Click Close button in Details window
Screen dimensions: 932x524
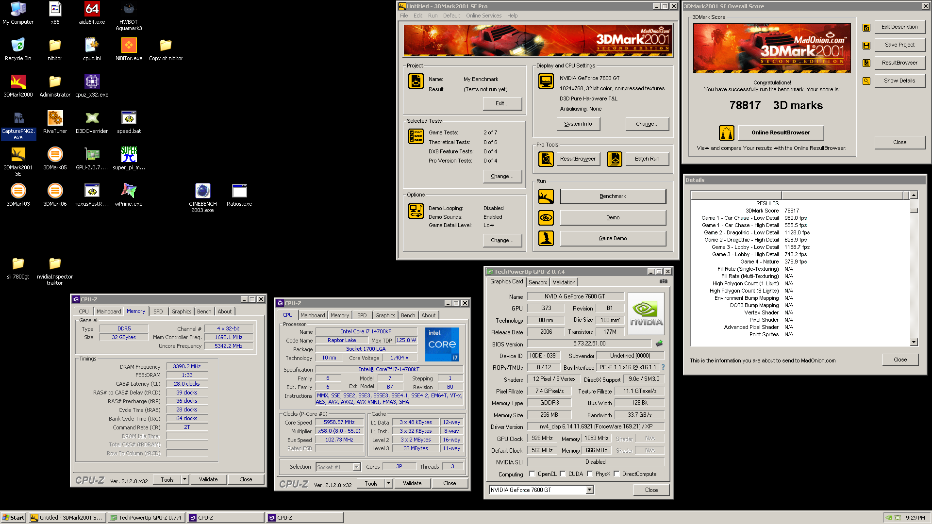900,360
